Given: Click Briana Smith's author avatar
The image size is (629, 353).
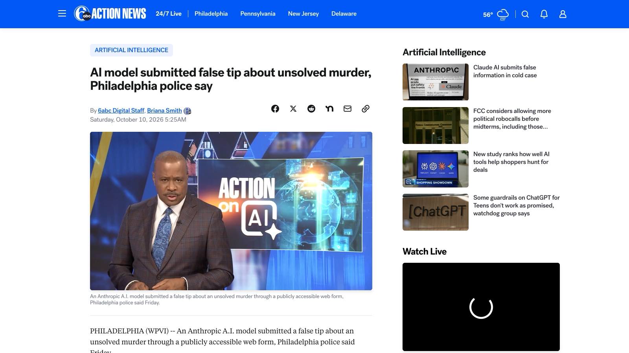Looking at the screenshot, I should coord(188,111).
